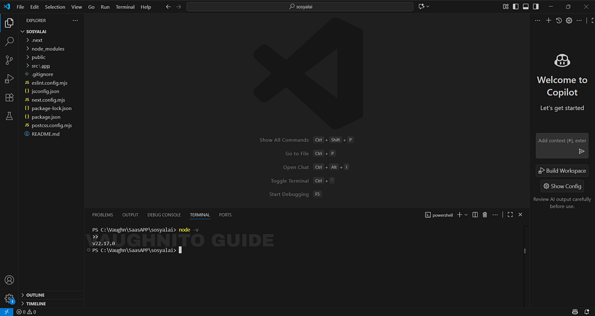Viewport: 595px width, 316px height.
Task: Select the TERMINAL tab
Action: 200,215
